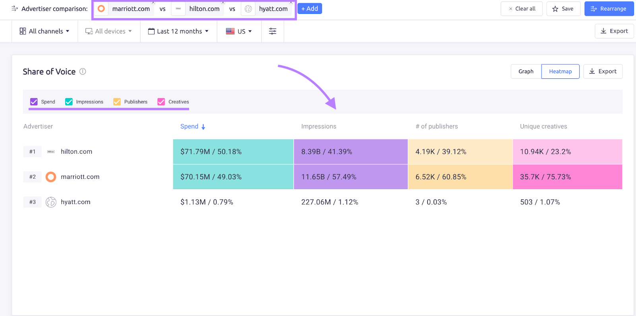Viewport: 636px width, 316px height.
Task: Click the 6.52K / 60.85% publishers cell
Action: (x=460, y=177)
